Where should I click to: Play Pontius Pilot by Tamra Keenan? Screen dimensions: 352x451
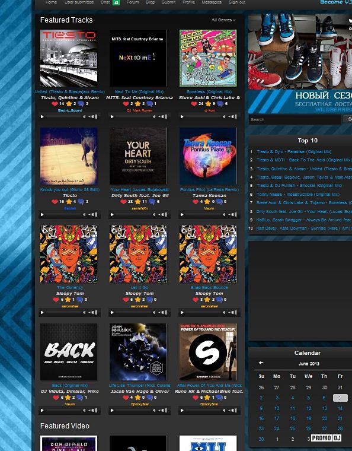click(182, 215)
